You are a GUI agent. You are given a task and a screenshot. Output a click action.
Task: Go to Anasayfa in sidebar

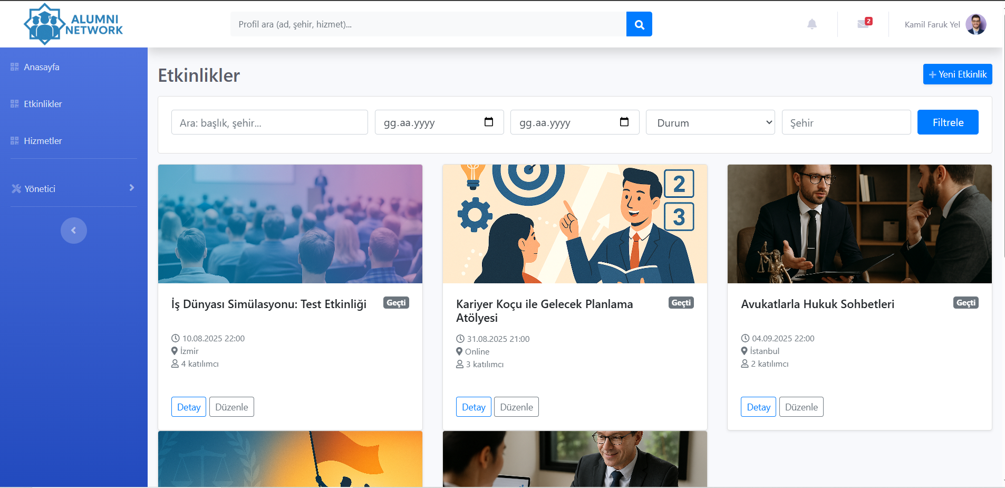(42, 67)
